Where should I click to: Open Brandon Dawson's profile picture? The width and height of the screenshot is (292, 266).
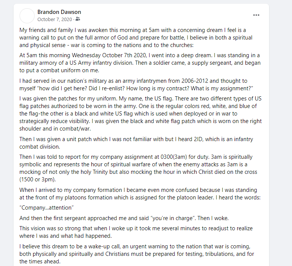(27, 16)
